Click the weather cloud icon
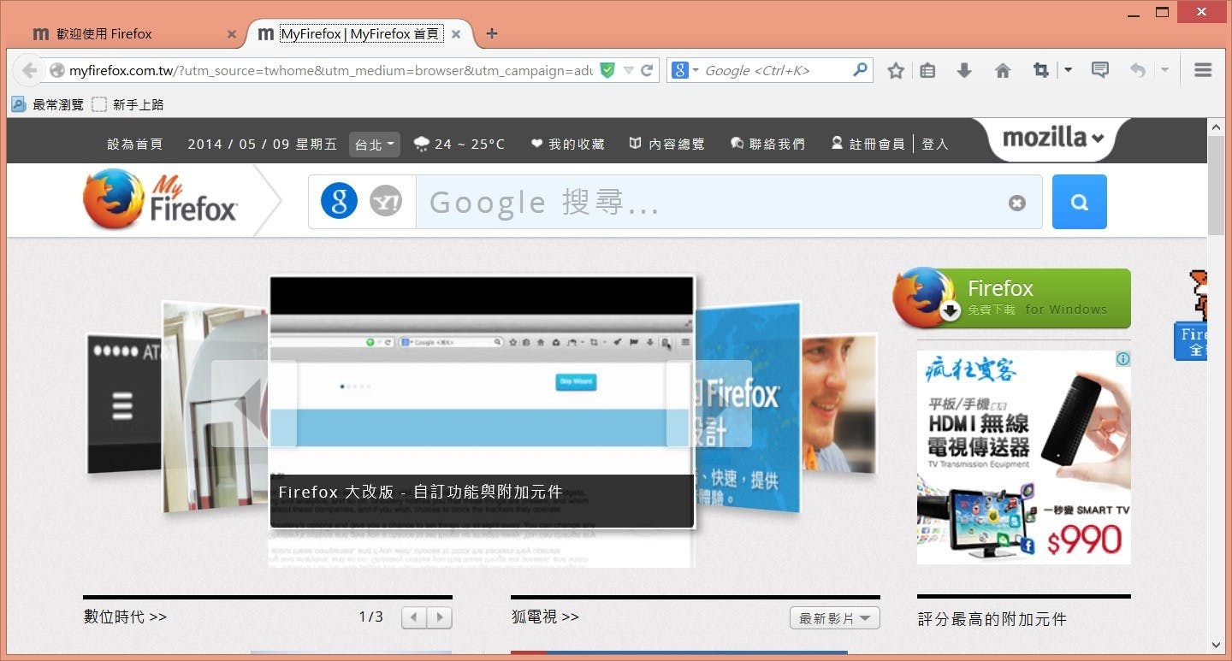1232x661 pixels. coord(421,144)
